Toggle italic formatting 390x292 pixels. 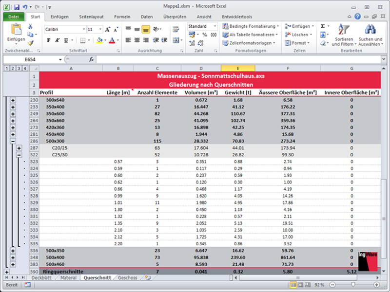(x=58, y=40)
